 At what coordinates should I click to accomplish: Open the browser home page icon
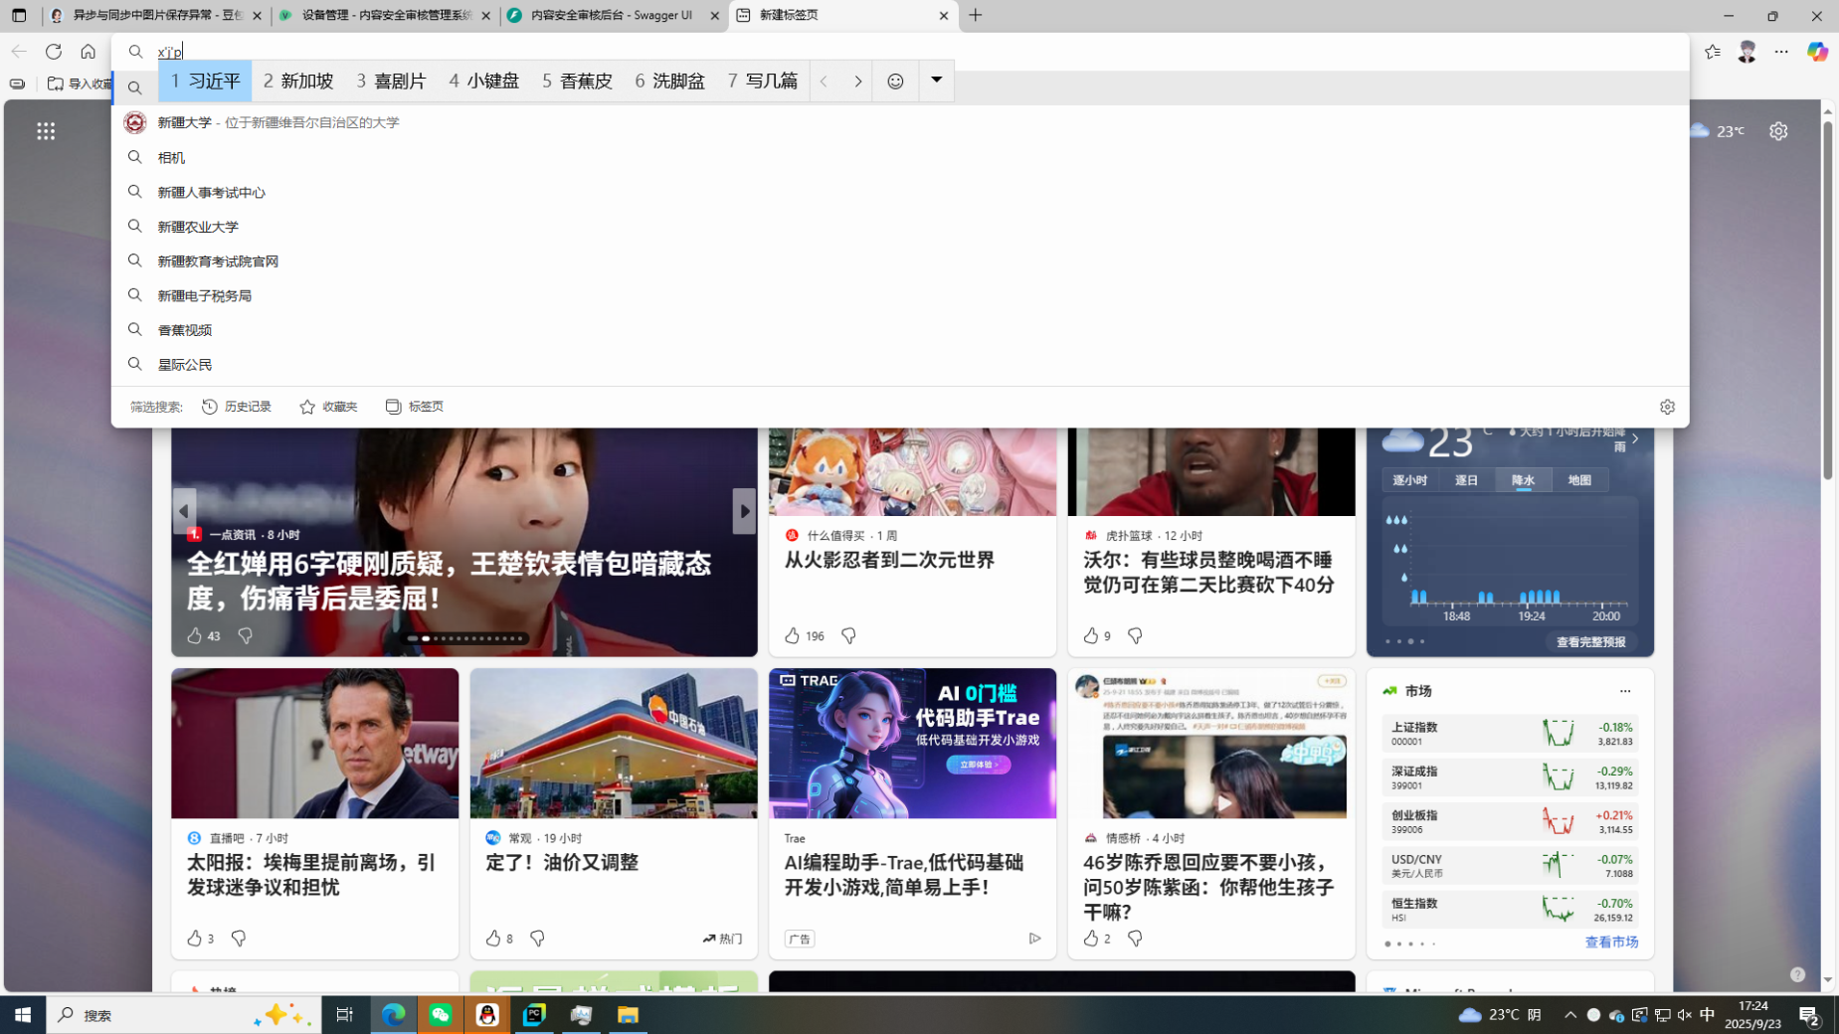(89, 52)
